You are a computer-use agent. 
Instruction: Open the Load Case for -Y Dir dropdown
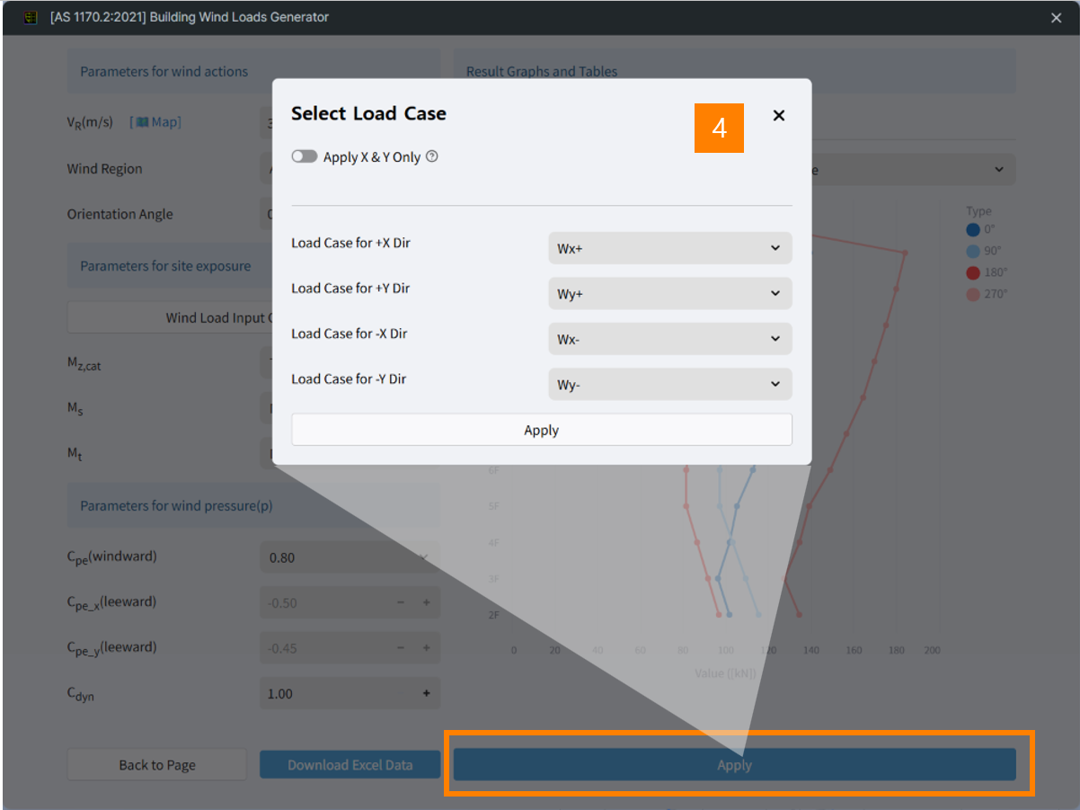pyautogui.click(x=669, y=384)
